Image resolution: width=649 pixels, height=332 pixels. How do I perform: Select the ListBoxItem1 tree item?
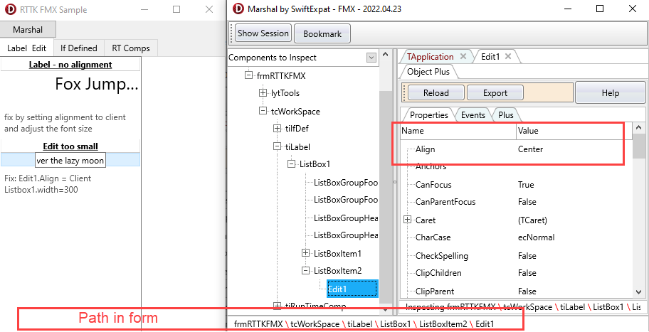(x=338, y=253)
